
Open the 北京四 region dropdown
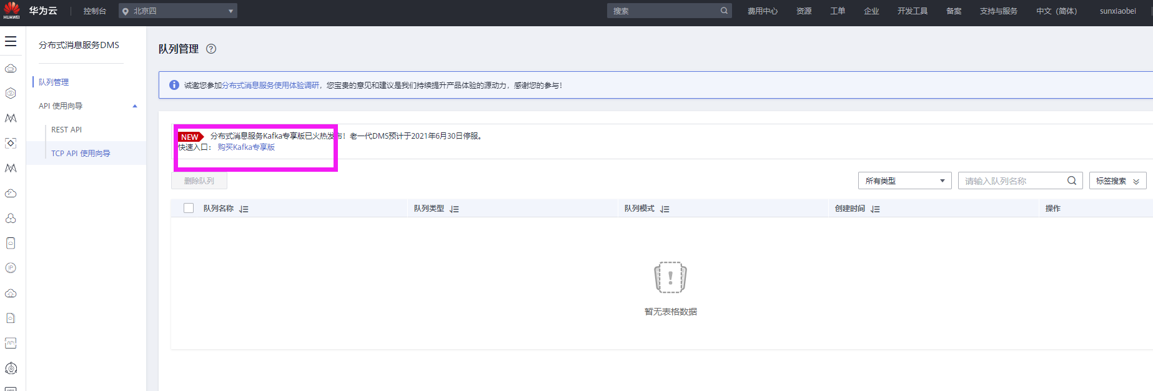(178, 11)
